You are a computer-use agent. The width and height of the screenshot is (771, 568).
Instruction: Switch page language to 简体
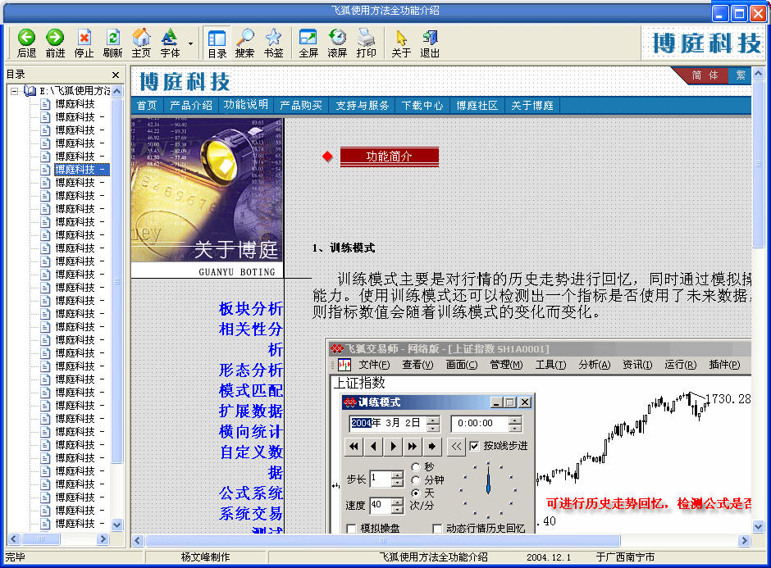coord(705,75)
